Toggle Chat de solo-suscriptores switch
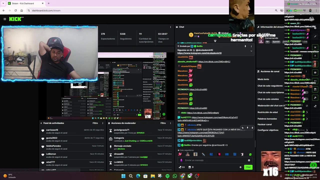This screenshot has height=180, width=320. (305, 92)
